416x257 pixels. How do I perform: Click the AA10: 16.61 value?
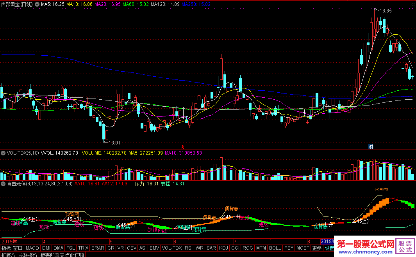click(87, 184)
